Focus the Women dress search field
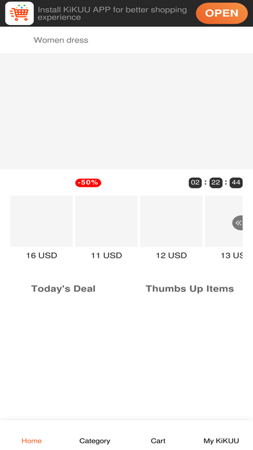 coord(126,40)
